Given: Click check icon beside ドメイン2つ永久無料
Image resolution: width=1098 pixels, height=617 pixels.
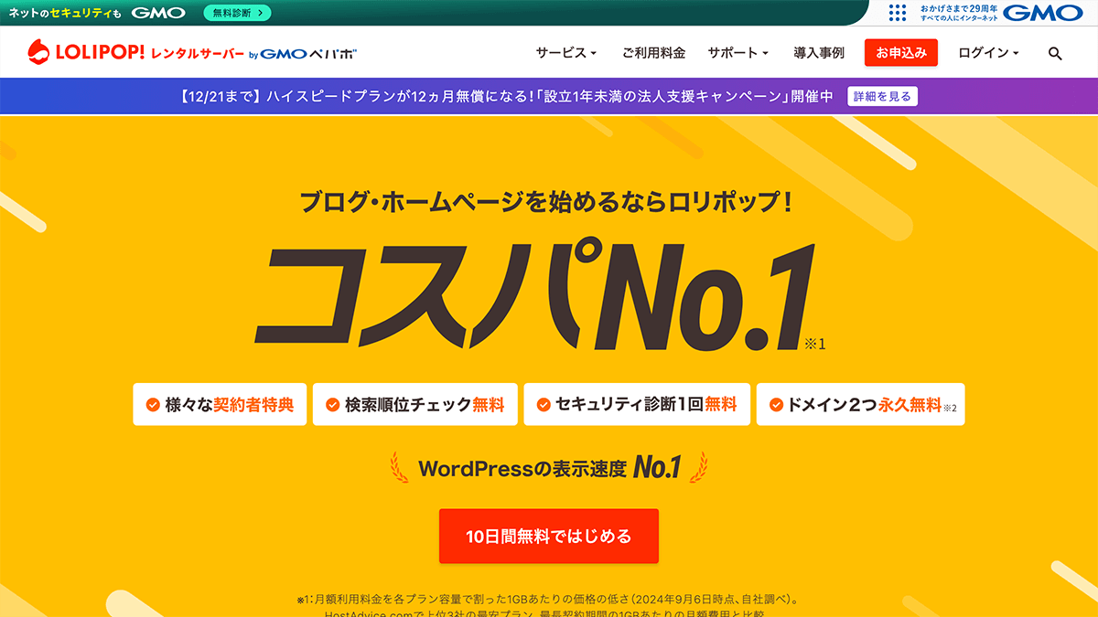Looking at the screenshot, I should 776,404.
